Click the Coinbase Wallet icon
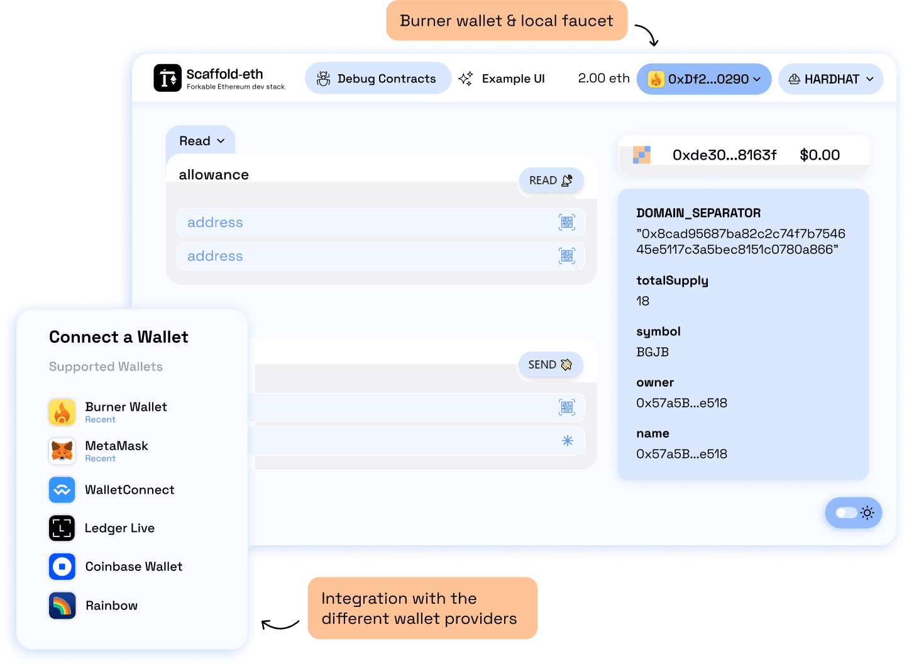 point(62,567)
